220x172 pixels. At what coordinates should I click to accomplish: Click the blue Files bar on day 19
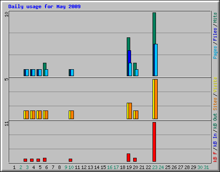click(129, 57)
